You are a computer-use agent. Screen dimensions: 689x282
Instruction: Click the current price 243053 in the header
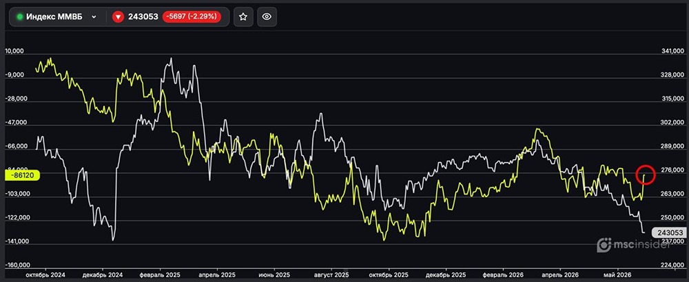tap(143, 17)
